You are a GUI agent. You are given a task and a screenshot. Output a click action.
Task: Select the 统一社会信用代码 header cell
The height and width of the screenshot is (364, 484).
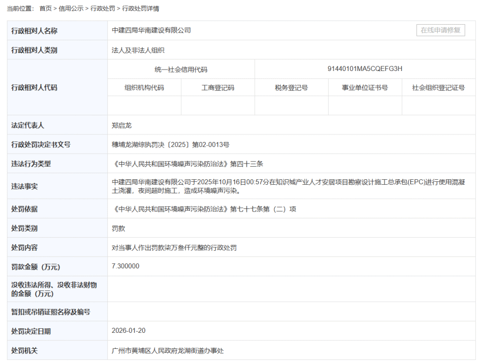181,69
